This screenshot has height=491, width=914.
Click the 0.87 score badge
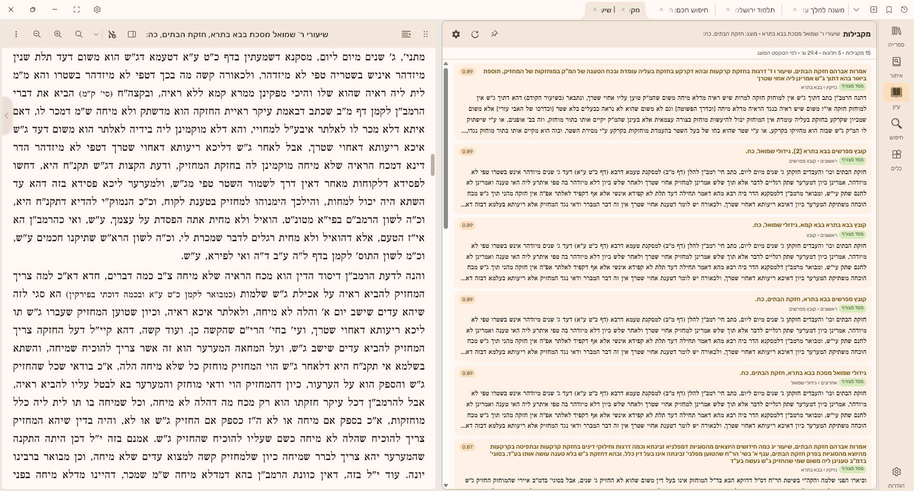click(x=467, y=447)
